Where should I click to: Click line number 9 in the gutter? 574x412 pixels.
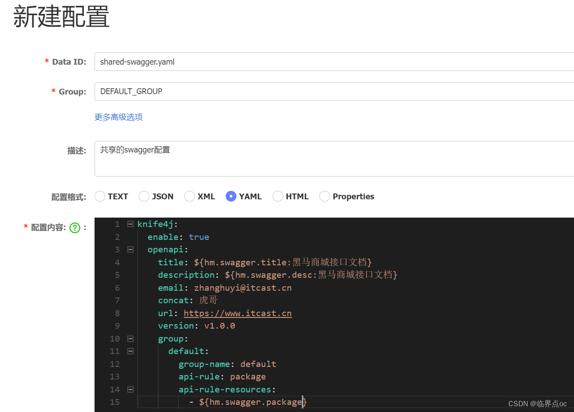[x=117, y=326]
